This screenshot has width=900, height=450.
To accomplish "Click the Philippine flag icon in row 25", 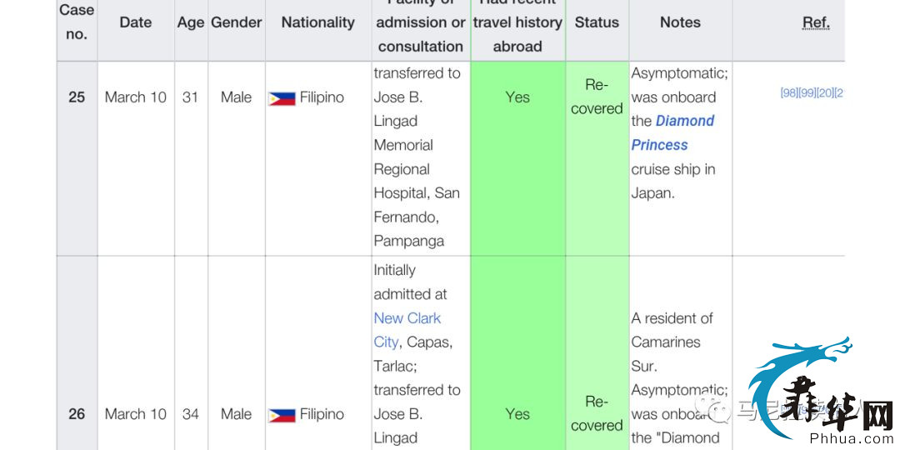I will point(282,98).
